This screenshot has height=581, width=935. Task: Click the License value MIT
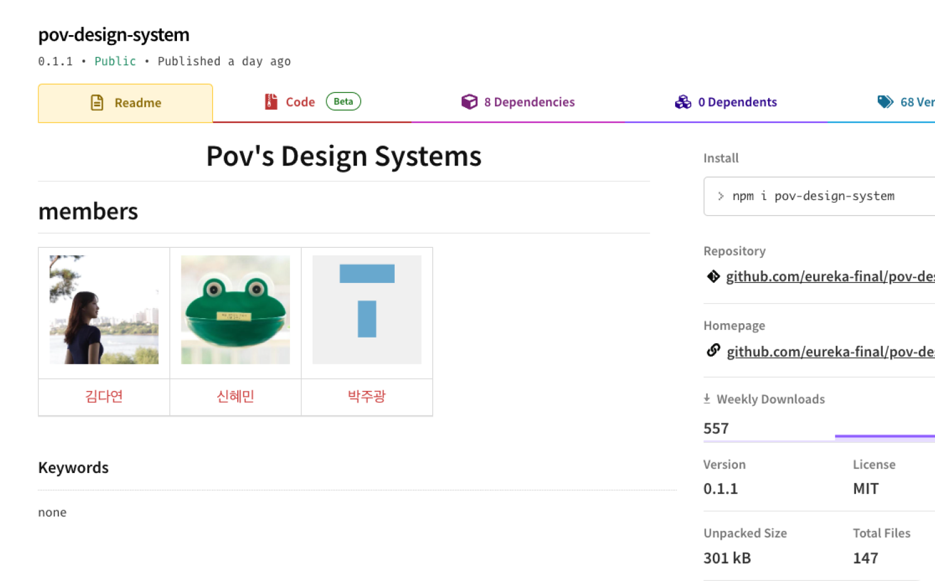866,489
